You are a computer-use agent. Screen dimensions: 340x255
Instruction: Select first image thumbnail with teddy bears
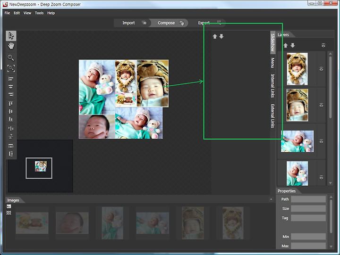click(x=32, y=223)
